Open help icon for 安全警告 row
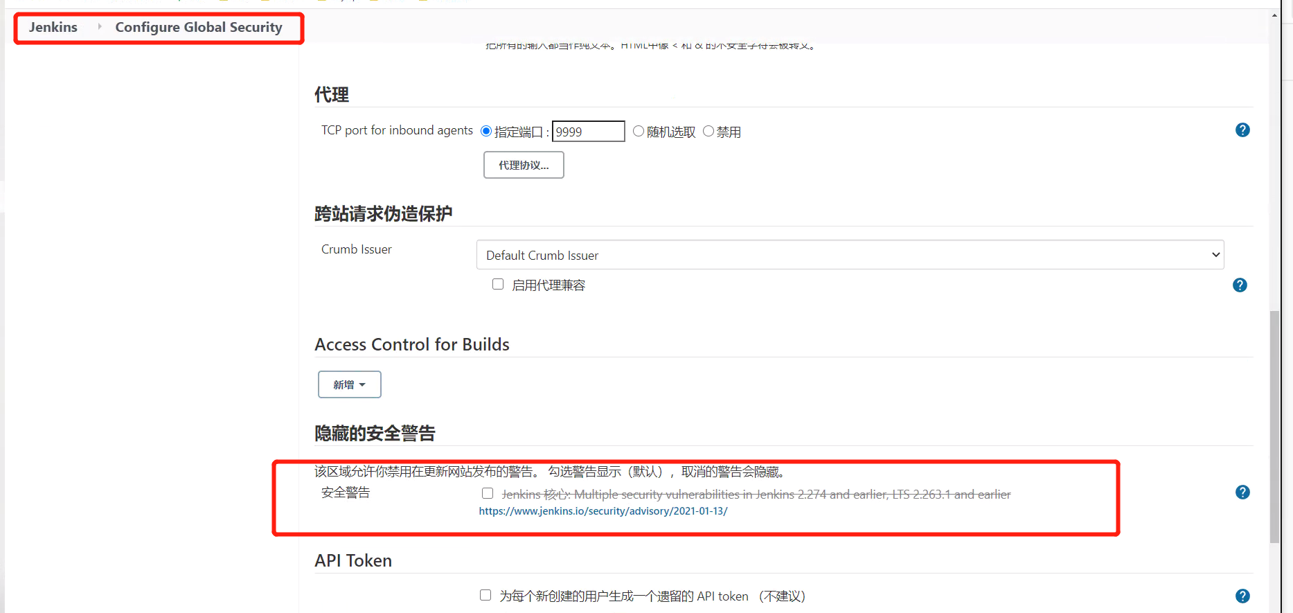The width and height of the screenshot is (1293, 613). pos(1242,492)
